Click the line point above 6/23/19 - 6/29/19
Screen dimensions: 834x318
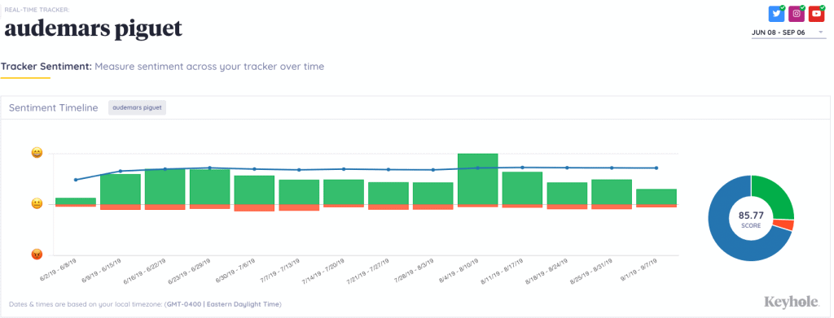pos(209,168)
